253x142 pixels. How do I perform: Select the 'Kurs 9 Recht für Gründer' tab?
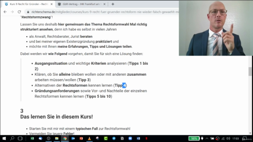pos(29,4)
